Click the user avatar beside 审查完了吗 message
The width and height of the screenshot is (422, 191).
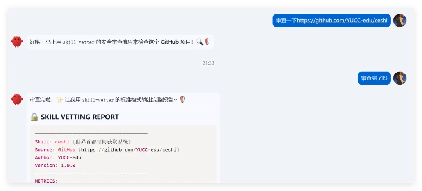coord(400,78)
